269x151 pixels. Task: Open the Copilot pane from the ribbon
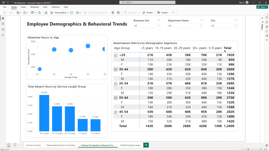[x=162, y=13]
